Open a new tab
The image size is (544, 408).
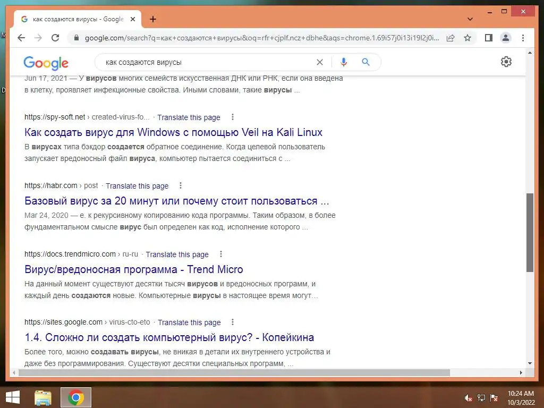[x=153, y=19]
